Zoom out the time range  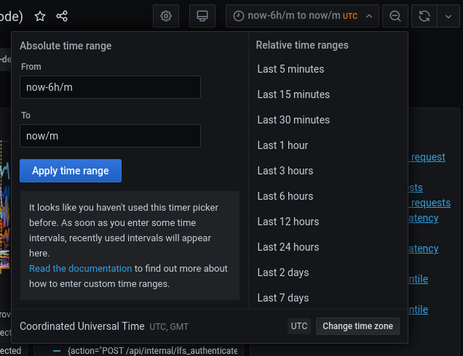pyautogui.click(x=395, y=16)
